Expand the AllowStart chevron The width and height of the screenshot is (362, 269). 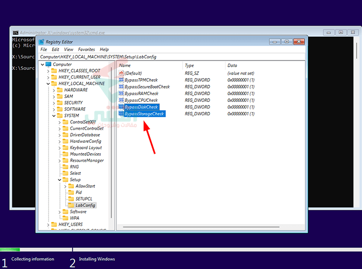pyautogui.click(x=65, y=186)
